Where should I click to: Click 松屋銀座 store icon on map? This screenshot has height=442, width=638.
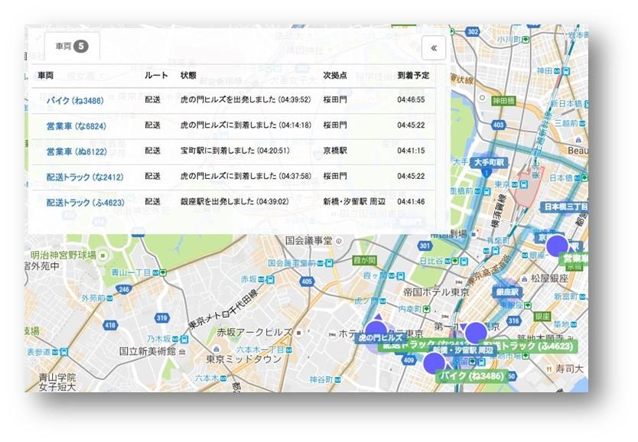click(x=526, y=279)
